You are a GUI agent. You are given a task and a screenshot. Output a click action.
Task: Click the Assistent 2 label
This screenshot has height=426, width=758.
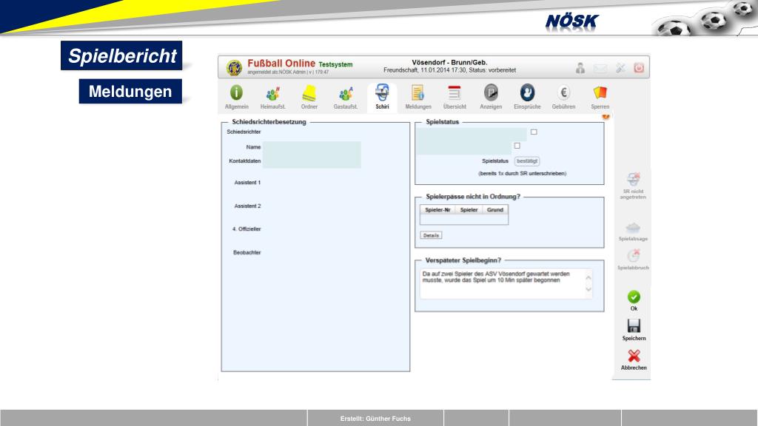(247, 206)
